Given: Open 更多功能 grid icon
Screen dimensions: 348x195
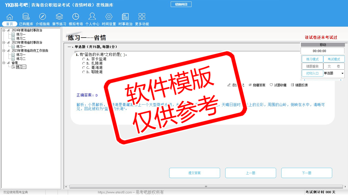Looking at the screenshot, I should point(142,17).
